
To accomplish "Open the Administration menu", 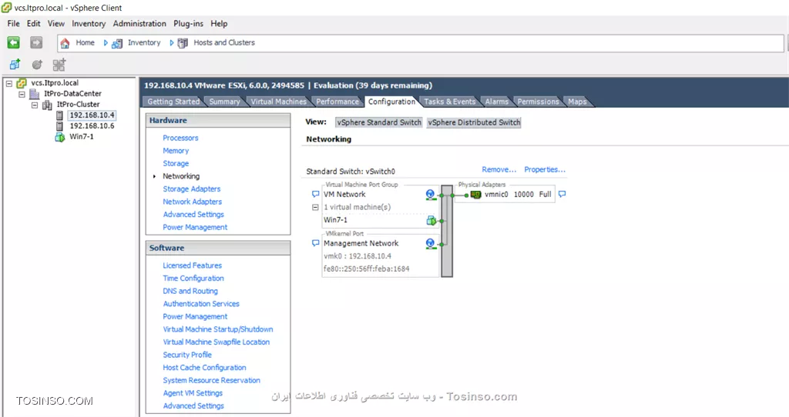I will 139,24.
